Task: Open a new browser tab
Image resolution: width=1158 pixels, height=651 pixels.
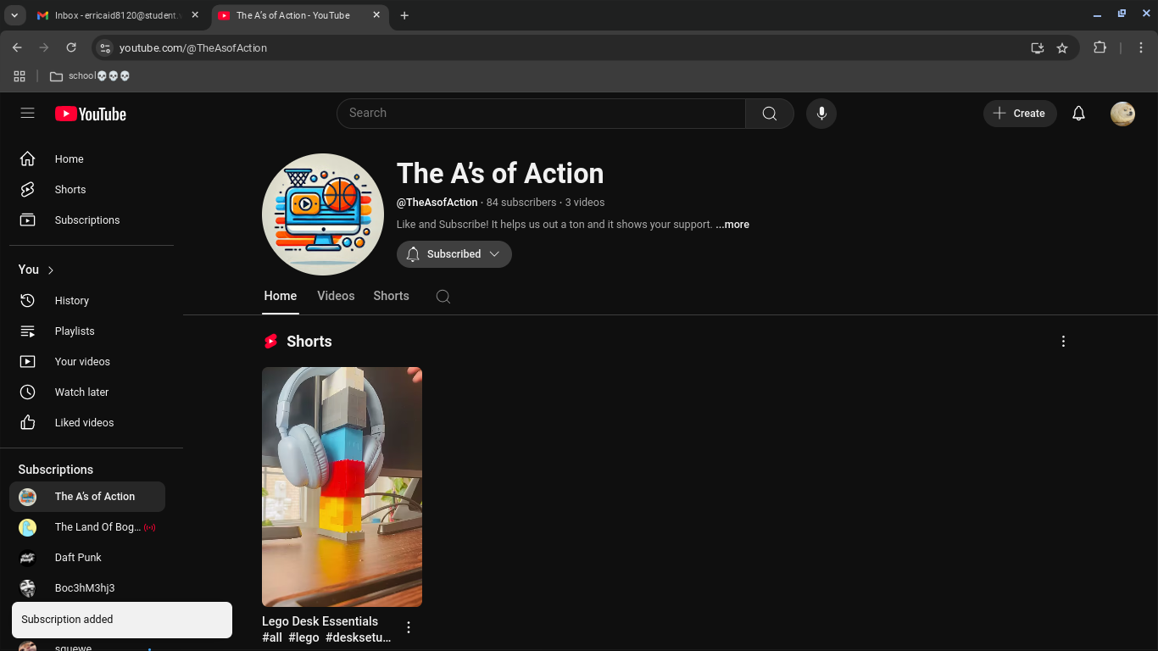Action: [x=404, y=15]
